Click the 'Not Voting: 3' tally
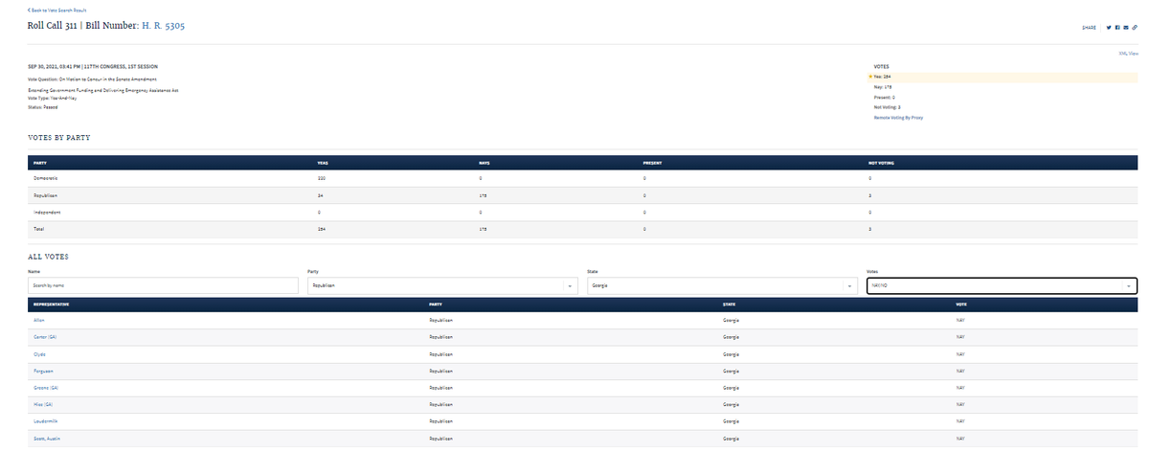Image resolution: width=1149 pixels, height=452 pixels. (x=888, y=107)
